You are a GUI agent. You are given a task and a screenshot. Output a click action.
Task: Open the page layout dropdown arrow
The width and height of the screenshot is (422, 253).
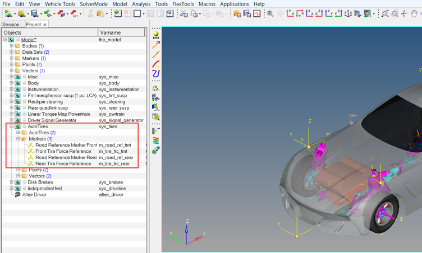click(144, 14)
